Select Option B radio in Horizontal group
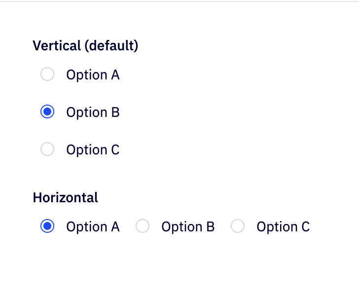359x294 pixels. point(143,226)
